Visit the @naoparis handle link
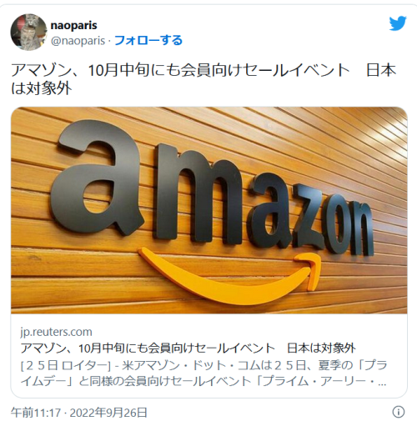417x426 pixels. pyautogui.click(x=78, y=41)
